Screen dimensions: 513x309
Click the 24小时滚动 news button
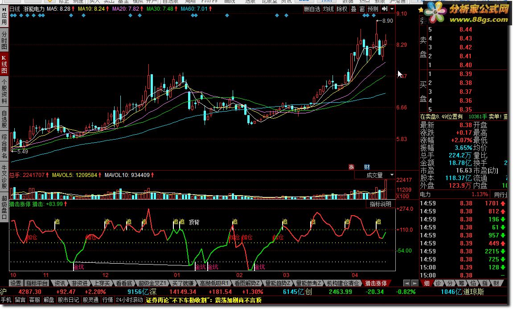pos(130,300)
